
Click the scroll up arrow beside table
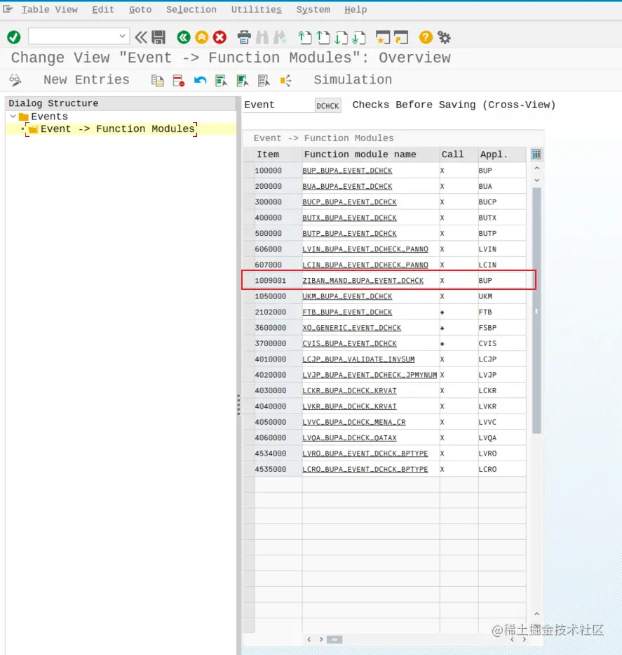537,168
